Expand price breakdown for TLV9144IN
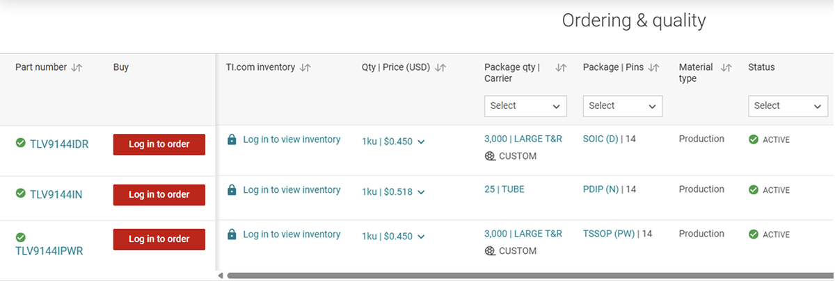This screenshot has width=835, height=281. (421, 192)
